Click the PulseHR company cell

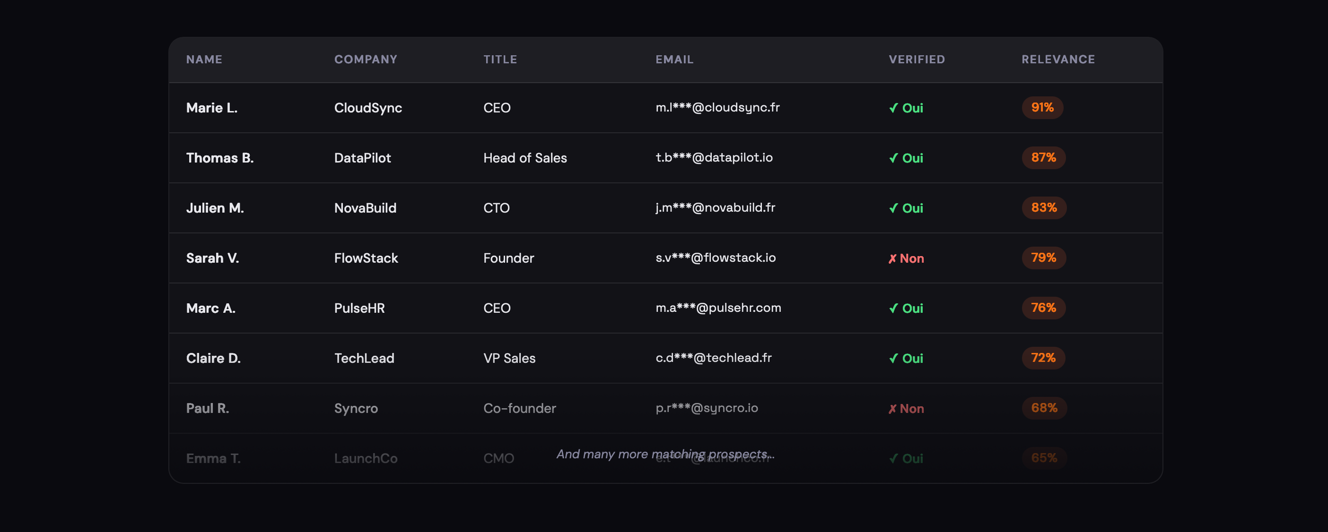click(x=359, y=308)
